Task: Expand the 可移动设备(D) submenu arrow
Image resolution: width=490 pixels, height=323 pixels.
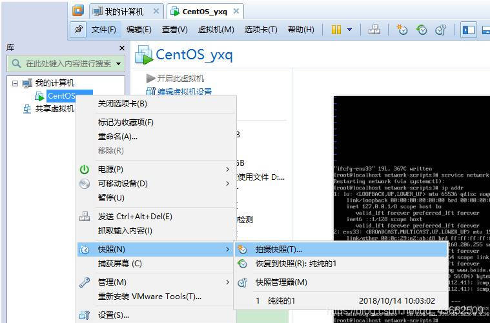Action: point(228,184)
